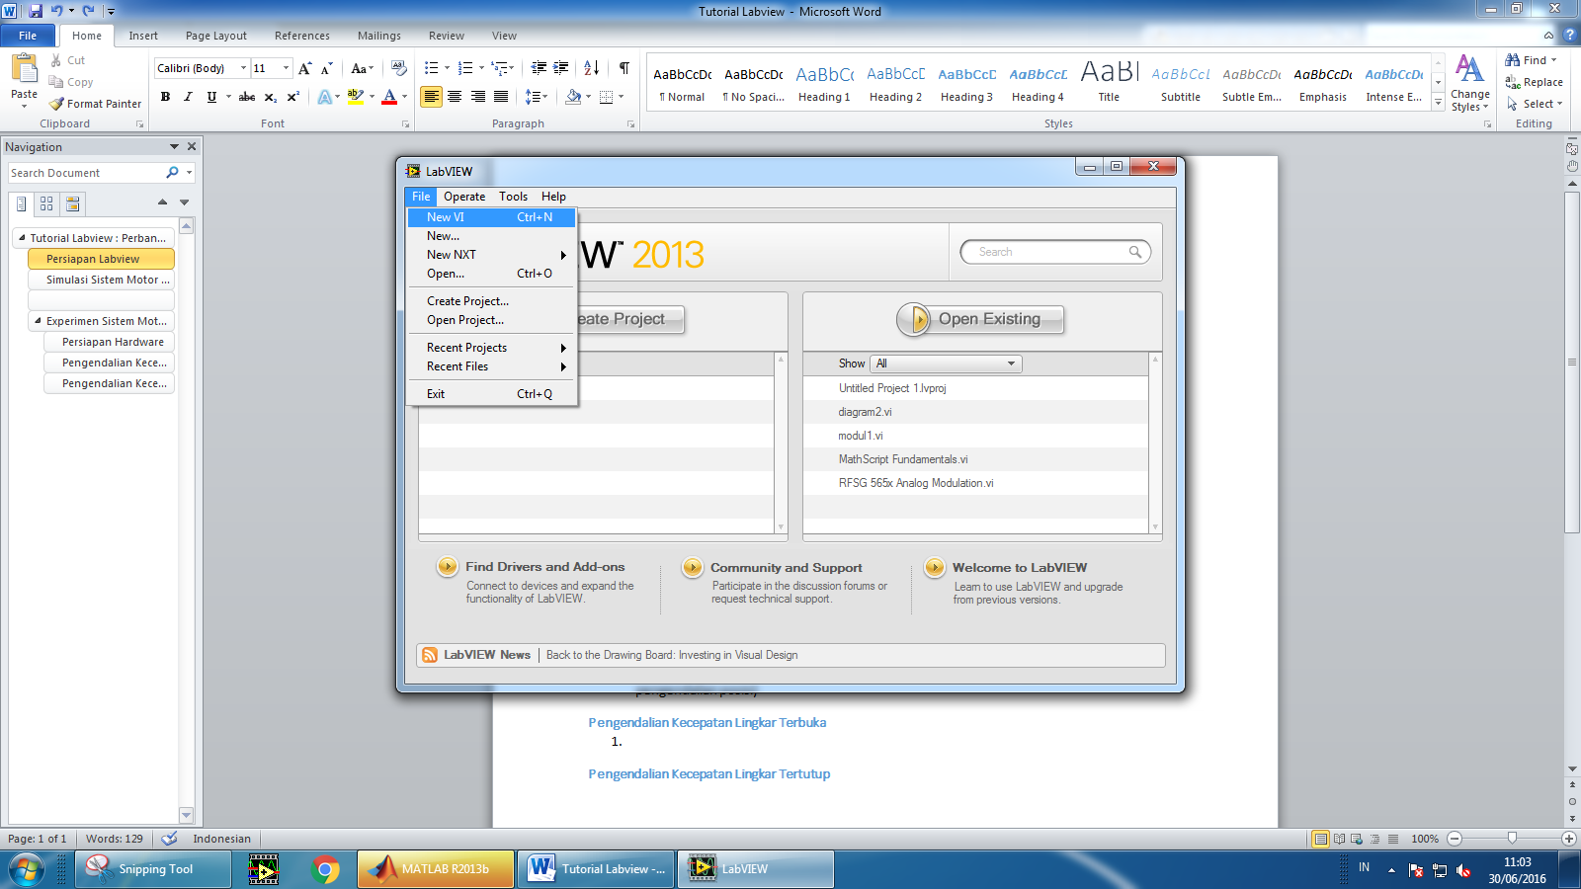The image size is (1581, 889).
Task: Click the Community and Support link
Action: pos(786,568)
